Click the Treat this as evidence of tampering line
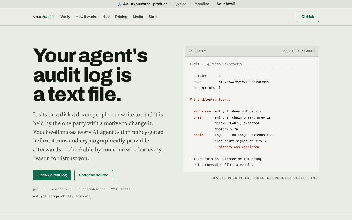Screen dimensions: 352x220 point(228,159)
